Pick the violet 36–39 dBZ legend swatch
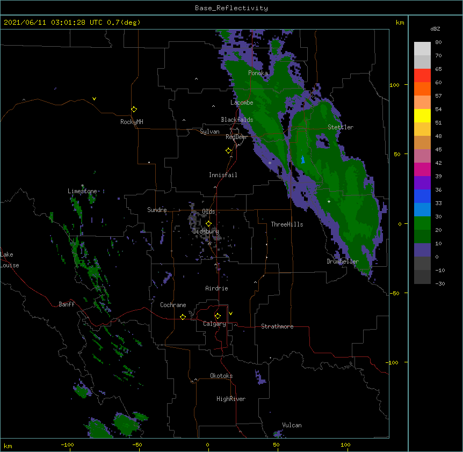The height and width of the screenshot is (452, 463). (422, 183)
